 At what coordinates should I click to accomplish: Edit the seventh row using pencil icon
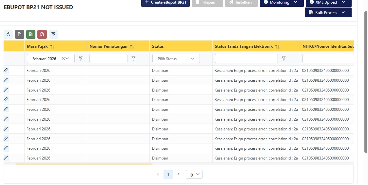pyautogui.click(x=6, y=129)
